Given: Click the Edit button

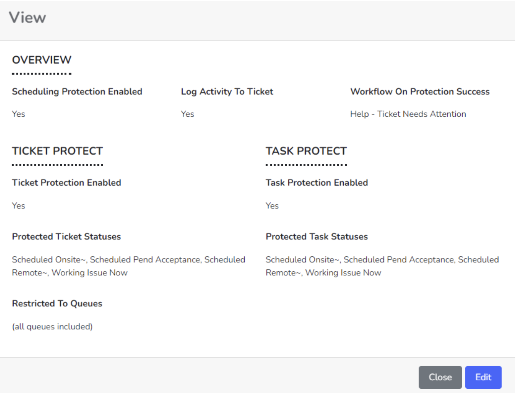Looking at the screenshot, I should pos(483,377).
